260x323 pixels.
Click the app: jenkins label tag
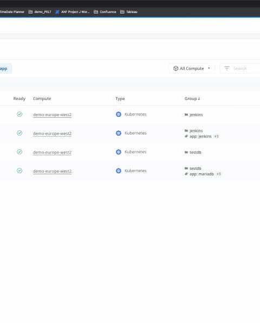(200, 136)
